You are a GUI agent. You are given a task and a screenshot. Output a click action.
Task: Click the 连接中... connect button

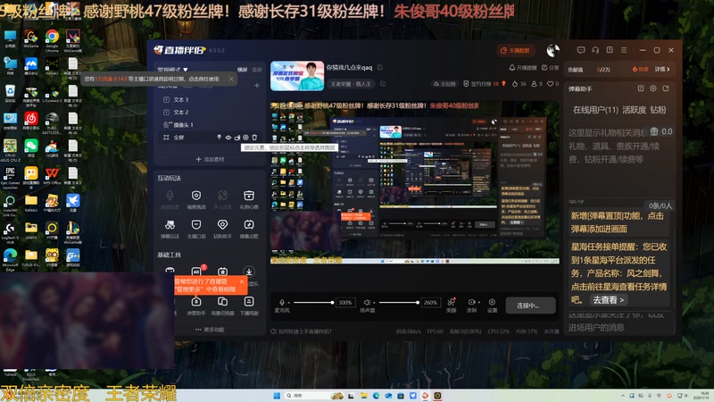(528, 305)
